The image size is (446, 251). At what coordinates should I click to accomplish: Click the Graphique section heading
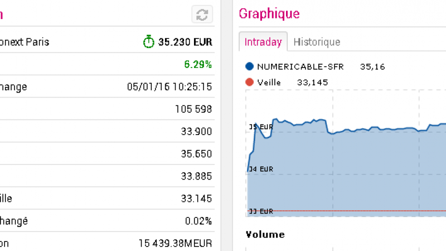(269, 13)
